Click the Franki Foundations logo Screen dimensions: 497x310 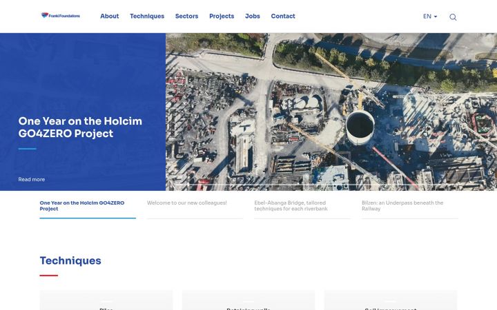click(x=61, y=15)
